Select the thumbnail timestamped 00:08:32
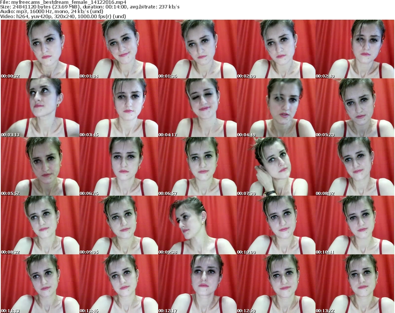The width and height of the screenshot is (395, 313). (40, 225)
